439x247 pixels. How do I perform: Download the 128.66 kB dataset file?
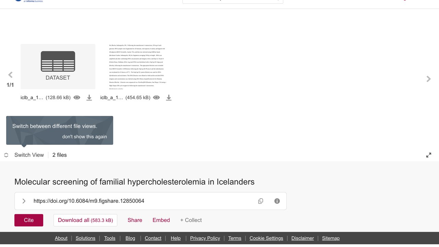(89, 97)
